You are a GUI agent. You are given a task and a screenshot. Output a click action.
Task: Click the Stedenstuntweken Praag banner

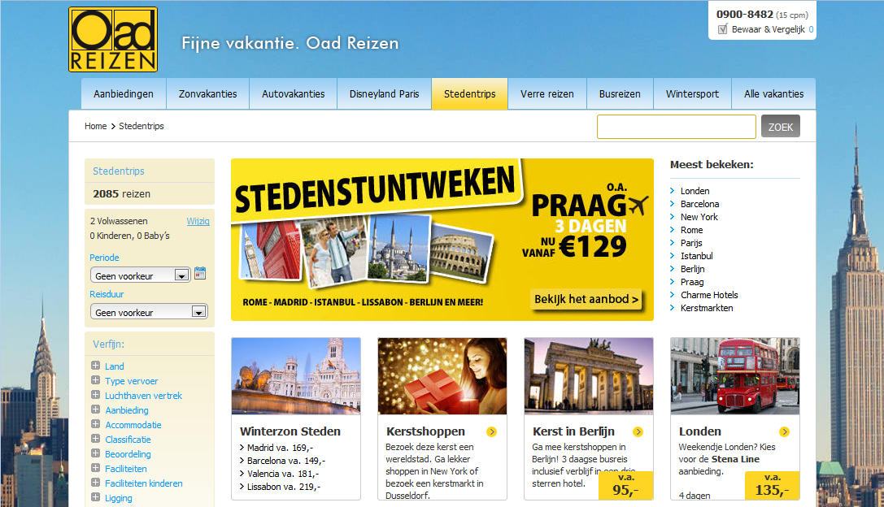[442, 240]
